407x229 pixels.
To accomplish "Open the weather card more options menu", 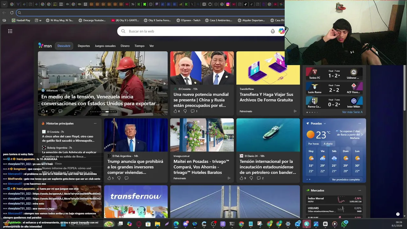I will click(x=360, y=123).
